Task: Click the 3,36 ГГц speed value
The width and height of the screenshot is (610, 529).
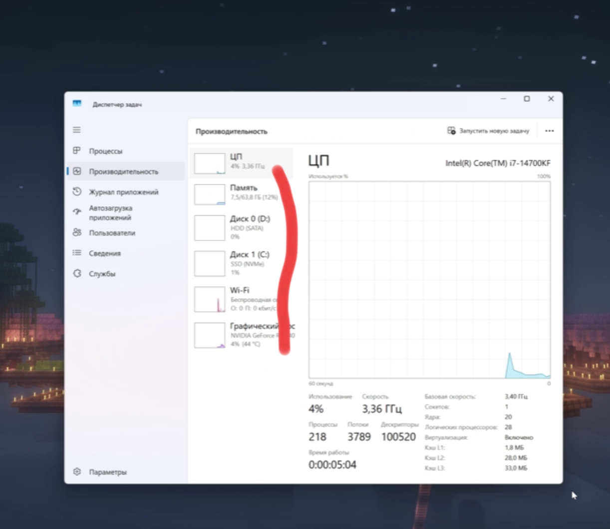Action: tap(382, 409)
